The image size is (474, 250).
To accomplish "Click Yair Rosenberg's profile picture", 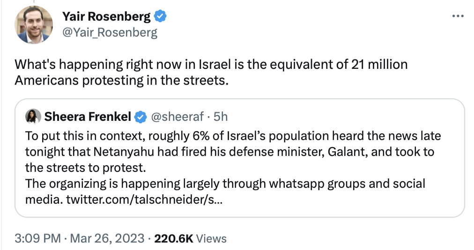I will pos(33,24).
